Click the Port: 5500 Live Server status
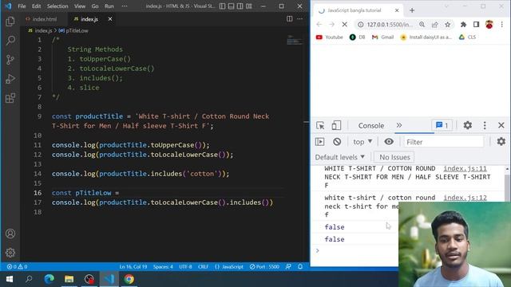511x287 pixels. (x=264, y=266)
